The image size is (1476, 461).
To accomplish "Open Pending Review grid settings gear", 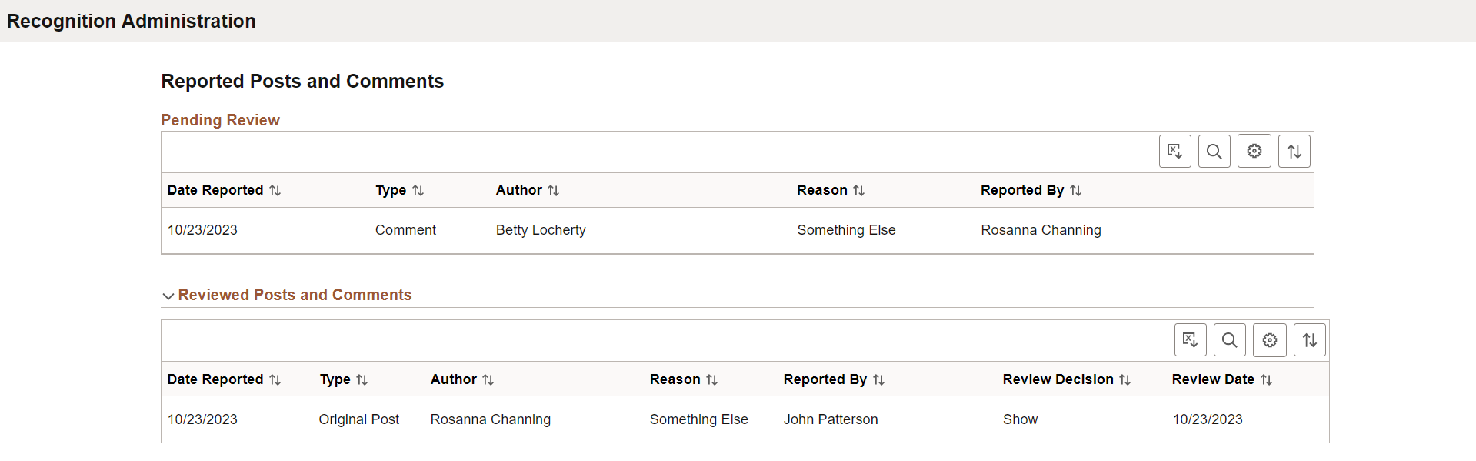I will click(1254, 152).
